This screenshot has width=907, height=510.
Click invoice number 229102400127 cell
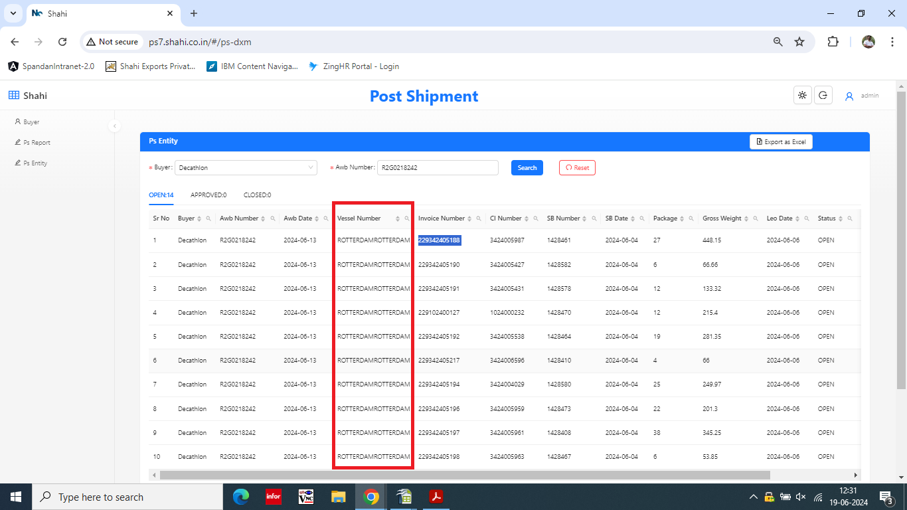[439, 312]
